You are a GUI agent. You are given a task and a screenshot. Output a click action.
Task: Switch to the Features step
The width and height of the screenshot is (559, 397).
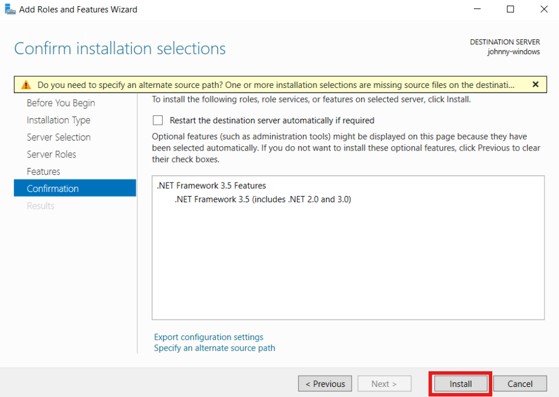pos(44,171)
